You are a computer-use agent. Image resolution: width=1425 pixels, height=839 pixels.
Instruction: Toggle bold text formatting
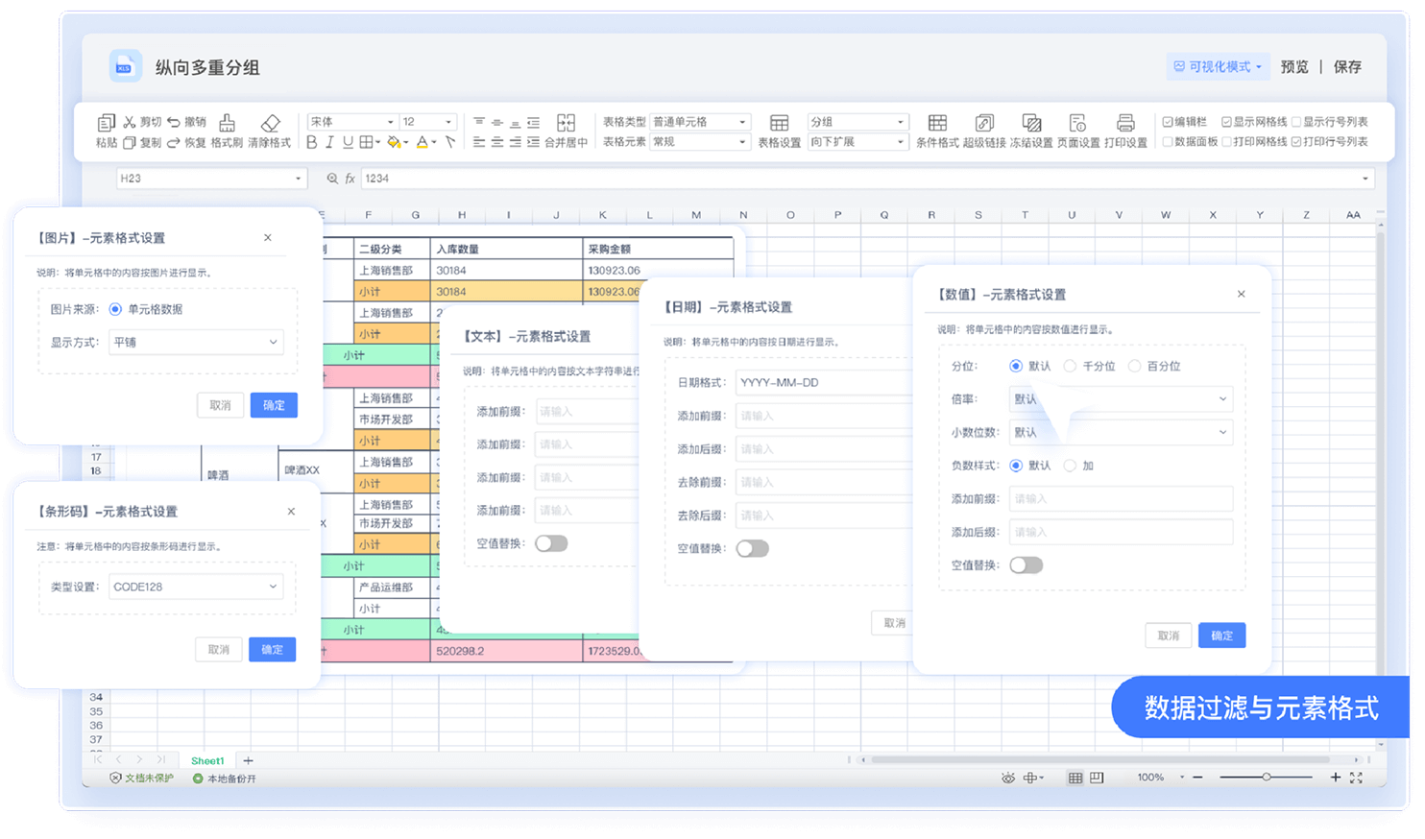[x=311, y=142]
